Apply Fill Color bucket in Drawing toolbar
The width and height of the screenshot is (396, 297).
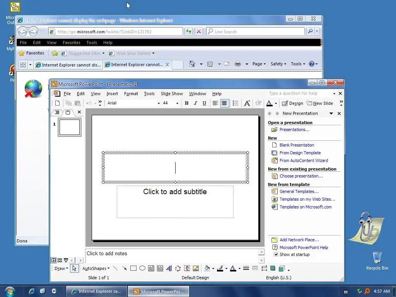(207, 268)
